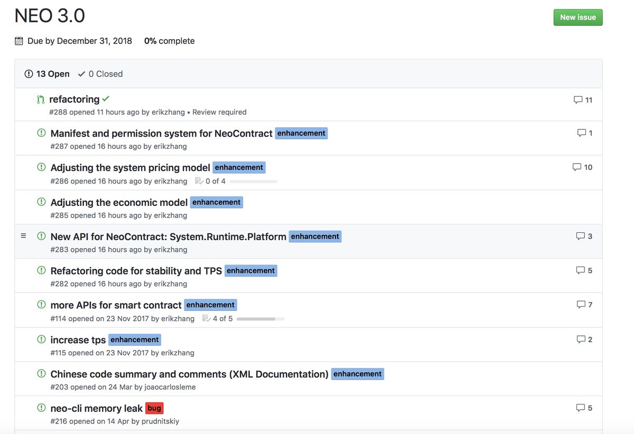Click drag handle on System.Runtime.Platform row

pos(23,236)
